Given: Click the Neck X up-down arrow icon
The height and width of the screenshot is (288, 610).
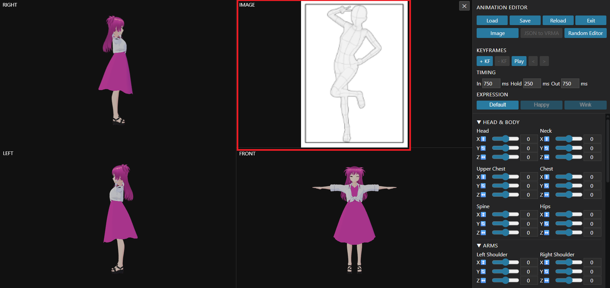Looking at the screenshot, I should coord(547,139).
